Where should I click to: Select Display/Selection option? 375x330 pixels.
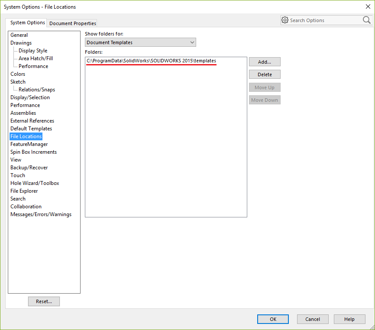[30, 97]
